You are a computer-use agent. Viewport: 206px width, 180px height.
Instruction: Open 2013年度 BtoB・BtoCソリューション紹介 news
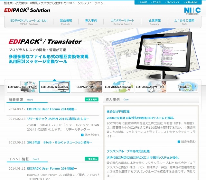coord(60,143)
